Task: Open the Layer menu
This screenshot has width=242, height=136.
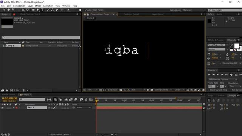Action: [x=30, y=6]
